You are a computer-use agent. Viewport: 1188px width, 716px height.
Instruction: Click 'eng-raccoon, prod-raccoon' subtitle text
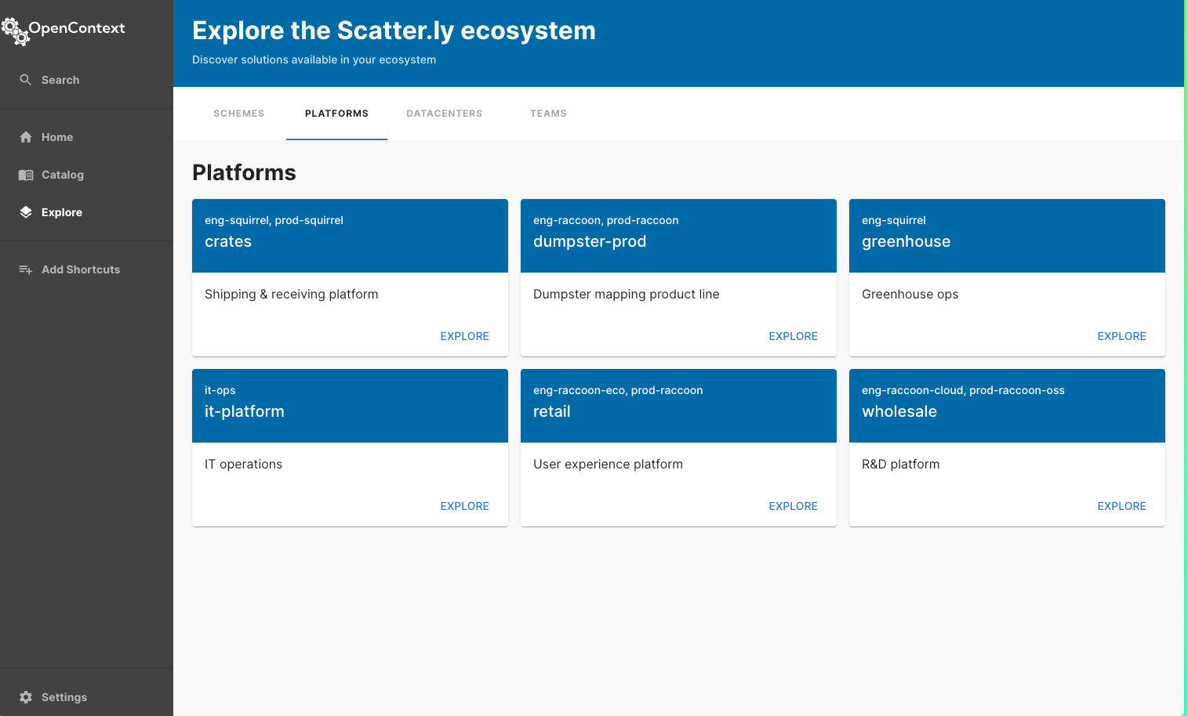coord(606,220)
